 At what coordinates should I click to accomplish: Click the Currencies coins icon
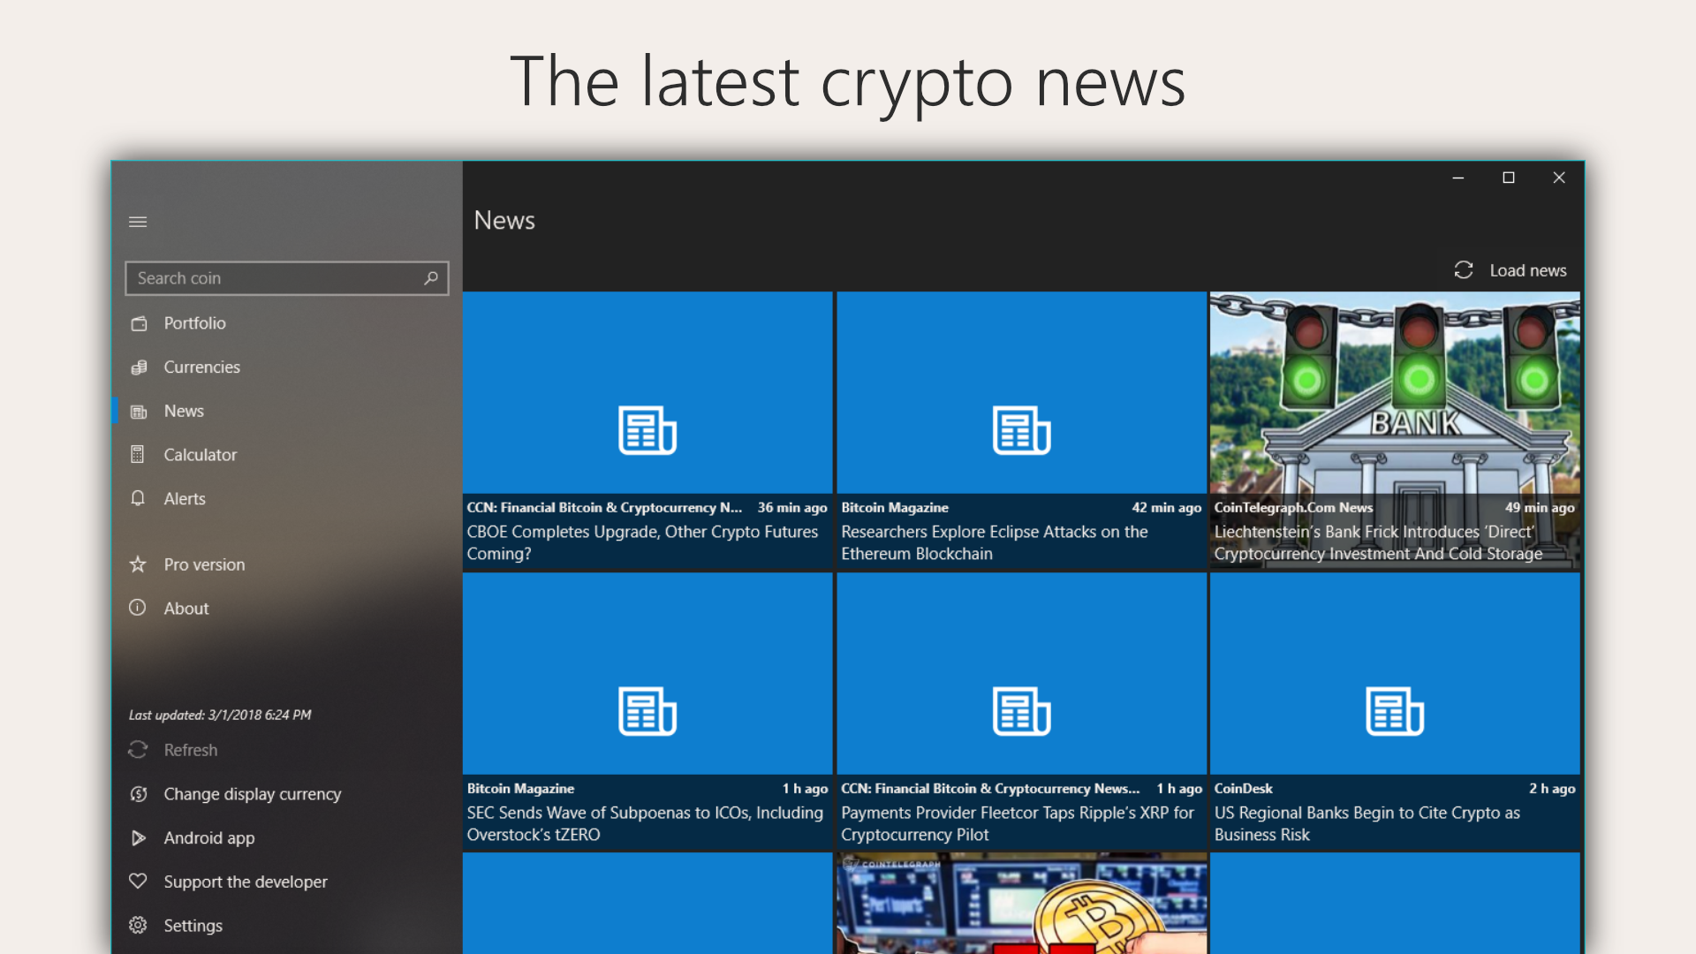[139, 367]
